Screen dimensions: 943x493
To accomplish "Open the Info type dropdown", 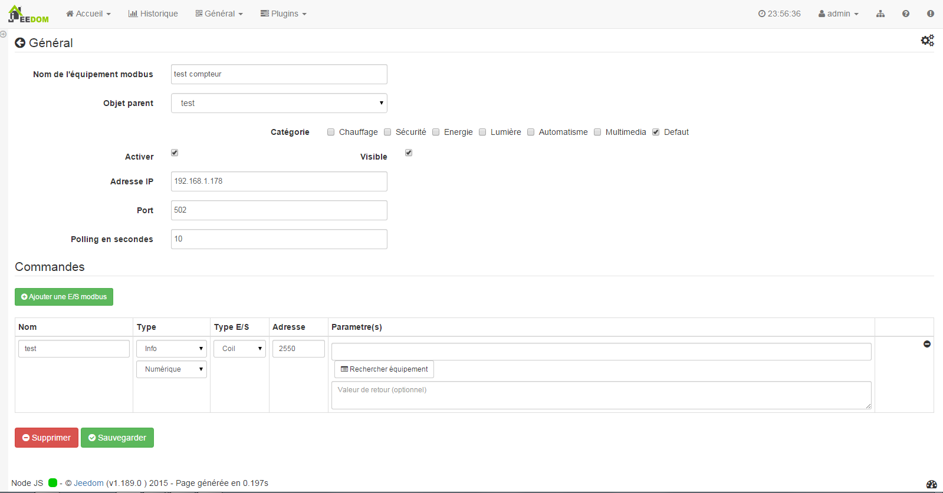I will (172, 349).
